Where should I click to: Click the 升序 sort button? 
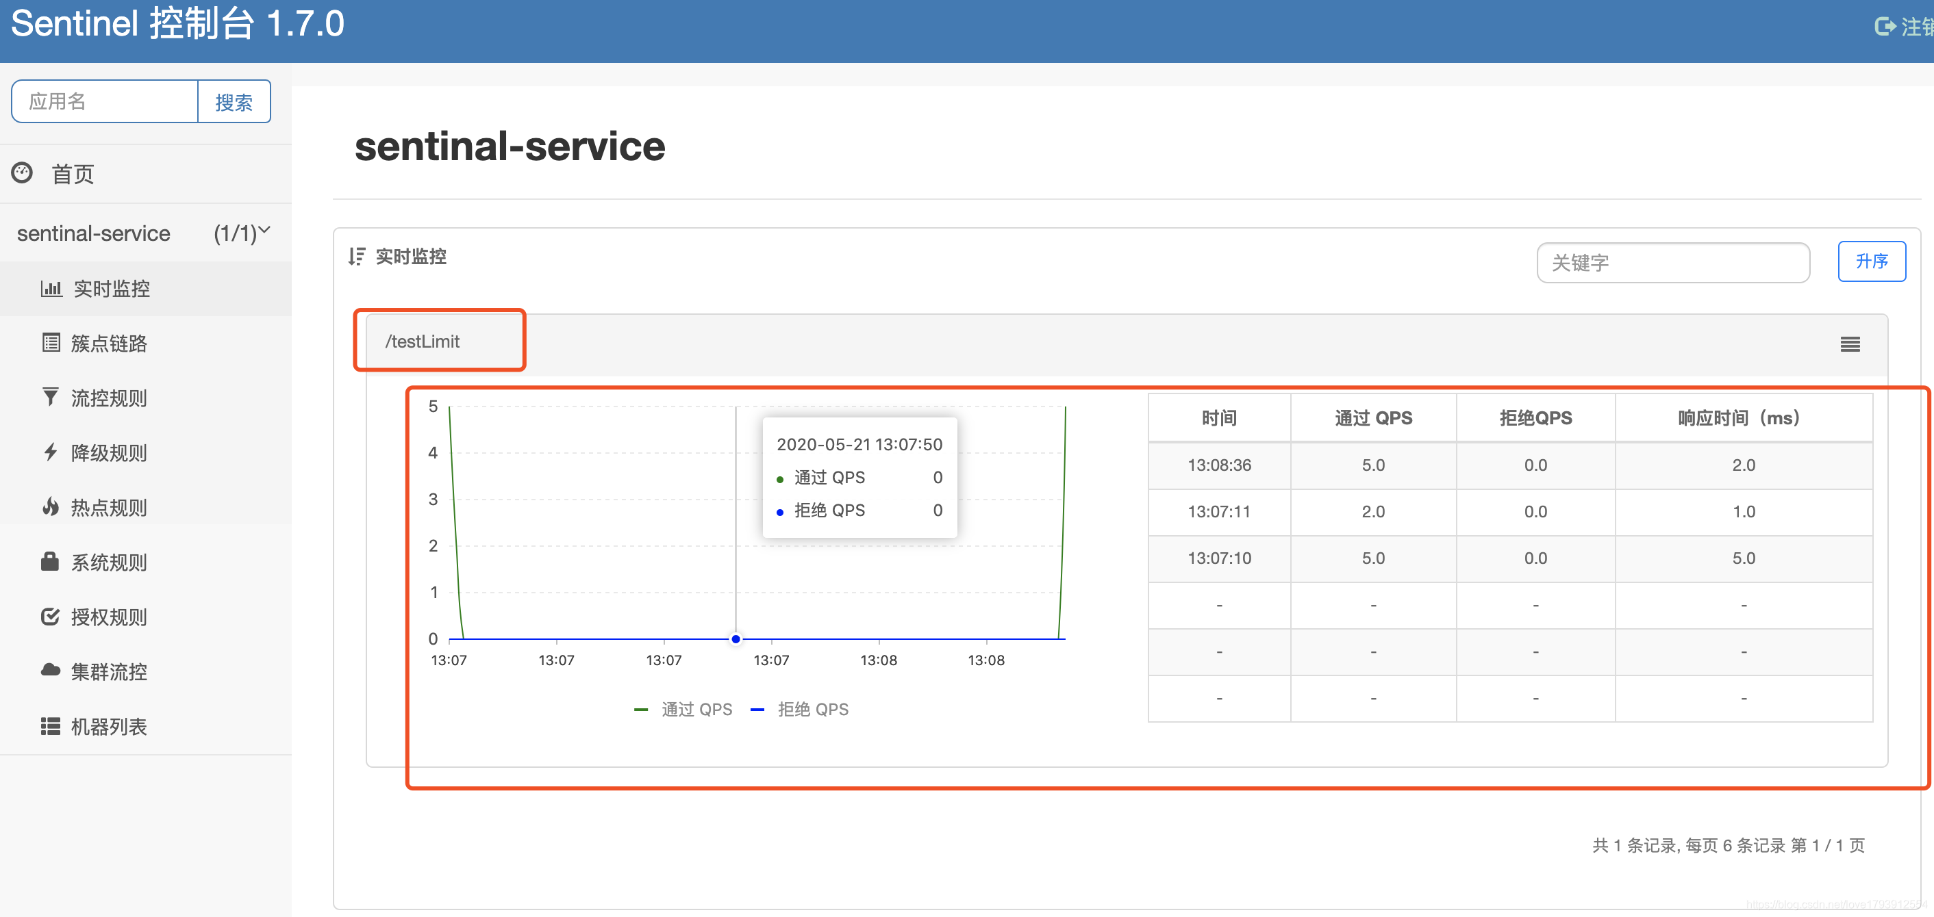[x=1872, y=261]
